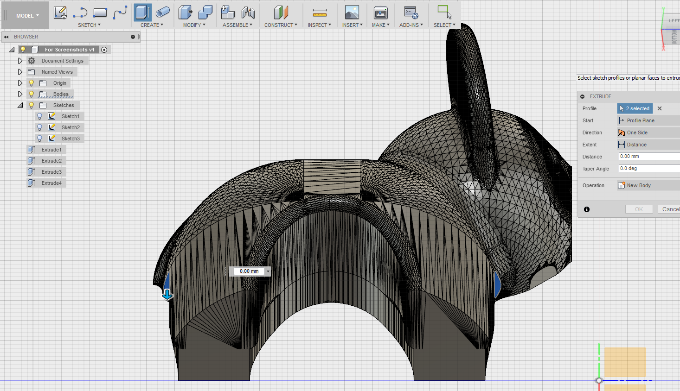The height and width of the screenshot is (391, 680).
Task: Collapse the EXTRUDE dialog header
Action: click(583, 96)
